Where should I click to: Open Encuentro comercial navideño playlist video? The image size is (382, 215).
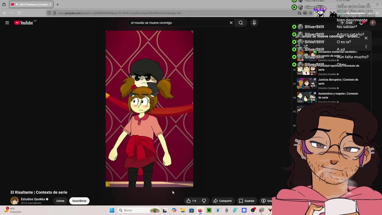tap(338, 53)
